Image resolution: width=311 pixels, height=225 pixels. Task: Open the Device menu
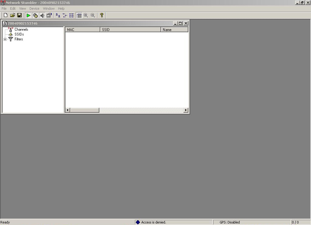(x=34, y=8)
